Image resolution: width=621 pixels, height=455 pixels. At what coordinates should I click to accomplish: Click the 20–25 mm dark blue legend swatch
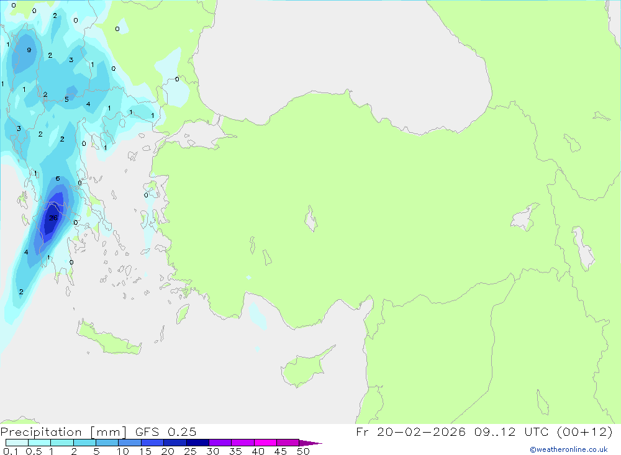(175, 443)
